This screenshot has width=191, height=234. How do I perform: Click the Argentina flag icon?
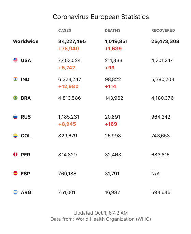pos(15,192)
